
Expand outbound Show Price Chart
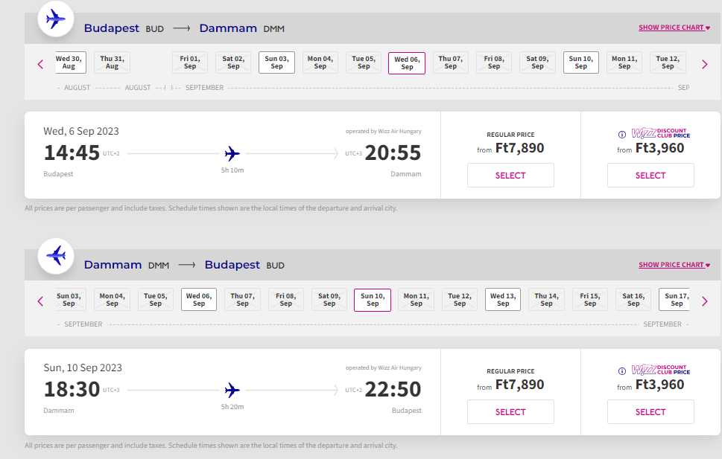674,28
